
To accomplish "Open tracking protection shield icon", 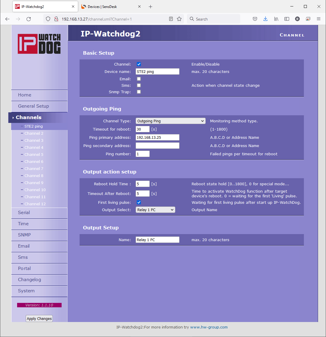I will pos(48,19).
